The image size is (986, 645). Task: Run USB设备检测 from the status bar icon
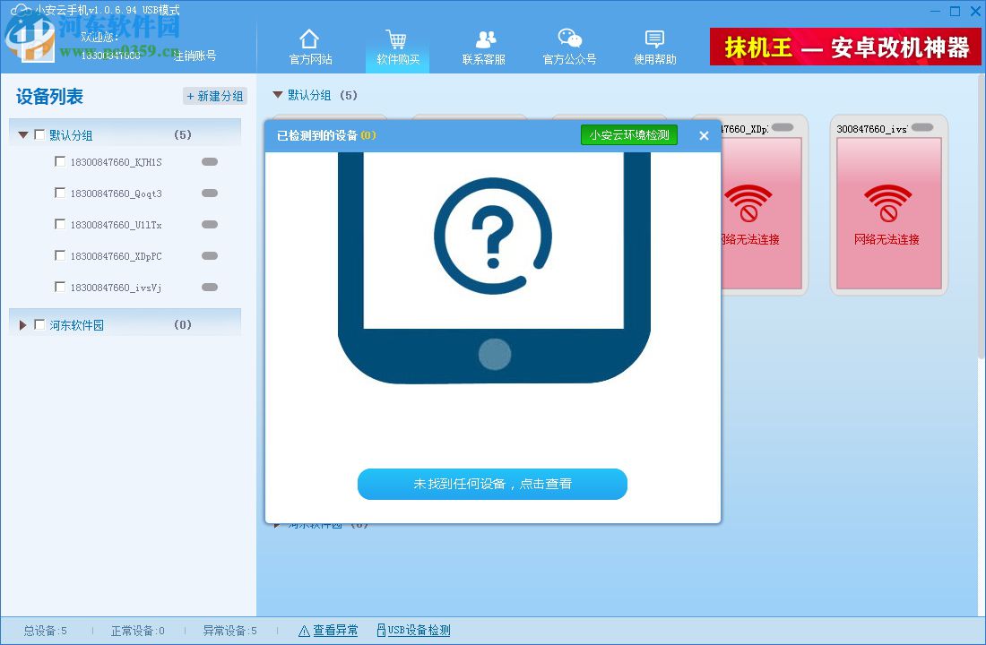point(381,631)
